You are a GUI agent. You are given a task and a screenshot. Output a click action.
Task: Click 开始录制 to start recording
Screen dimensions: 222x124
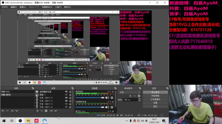[155, 96]
